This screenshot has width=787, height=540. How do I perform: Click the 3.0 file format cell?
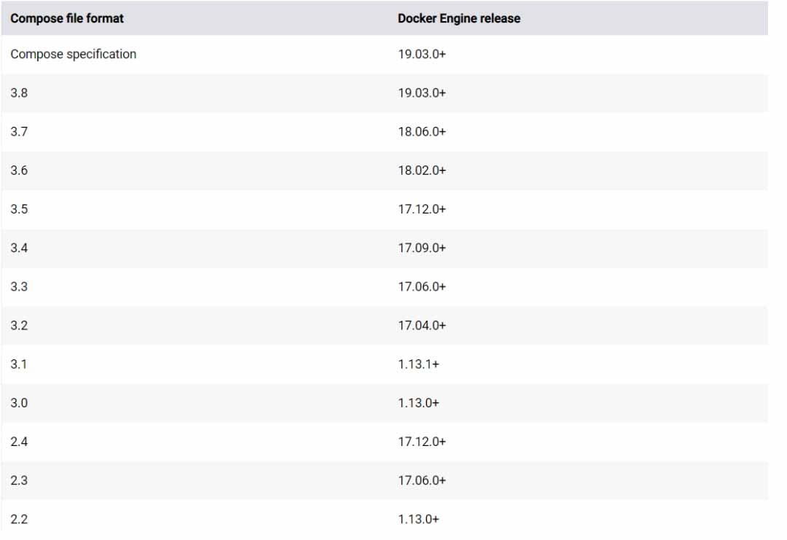20,403
